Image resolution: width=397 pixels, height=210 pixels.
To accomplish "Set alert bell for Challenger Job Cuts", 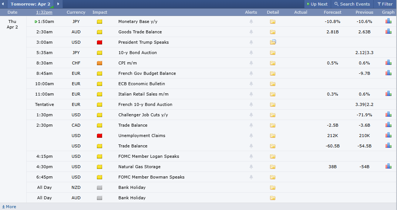I will (x=251, y=115).
